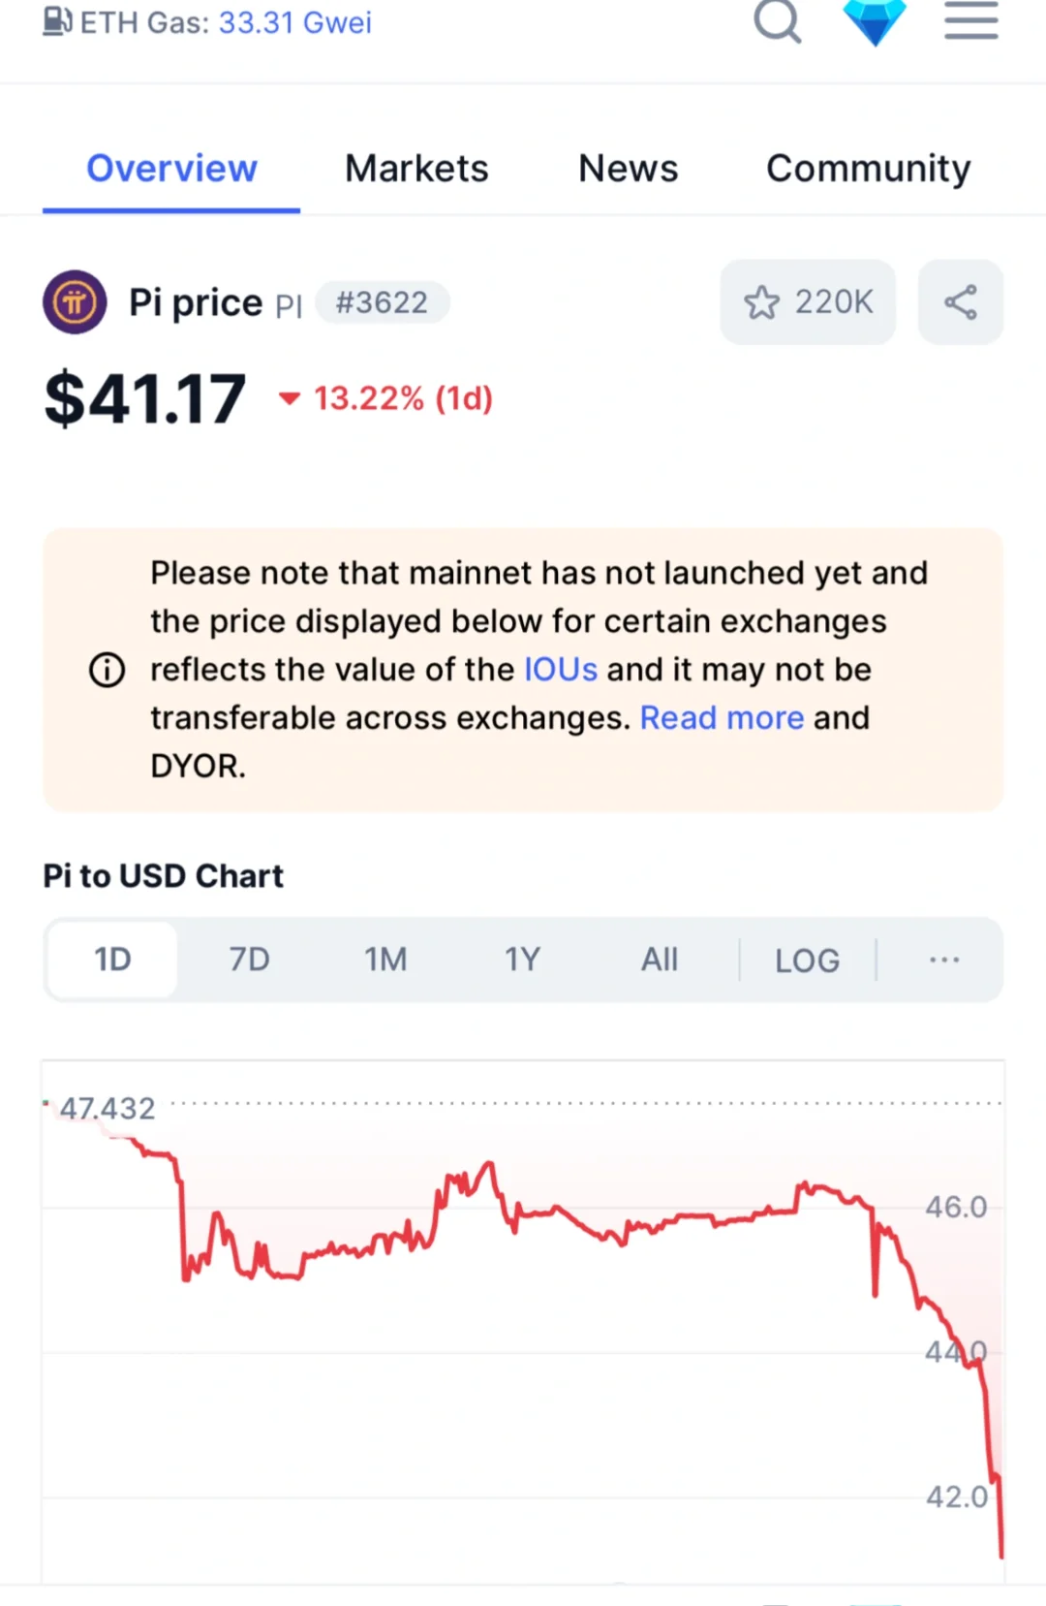1046x1606 pixels.
Task: Tap the blue diamond rewards icon
Action: pos(875,21)
